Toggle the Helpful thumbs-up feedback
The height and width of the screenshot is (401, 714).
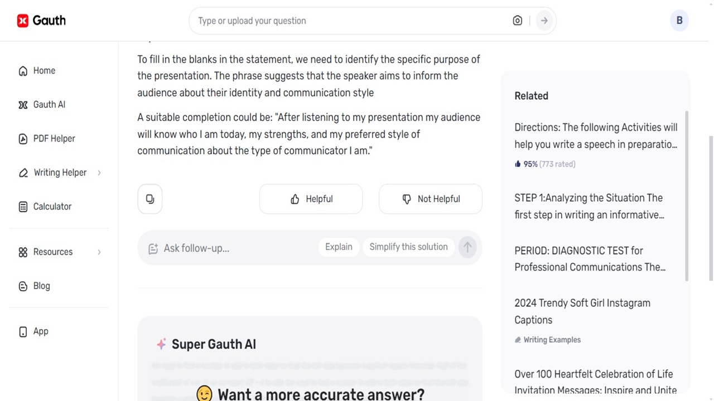[x=311, y=199]
